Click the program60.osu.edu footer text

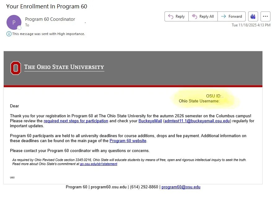point(109,187)
